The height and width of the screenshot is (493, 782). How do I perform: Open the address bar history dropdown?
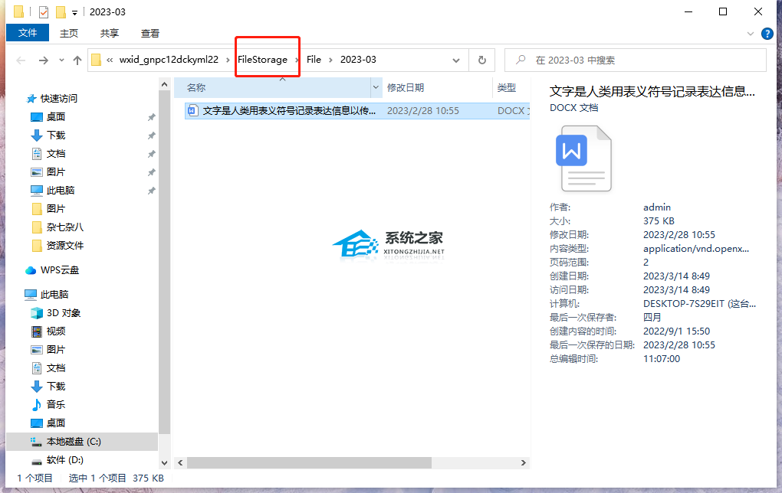457,60
